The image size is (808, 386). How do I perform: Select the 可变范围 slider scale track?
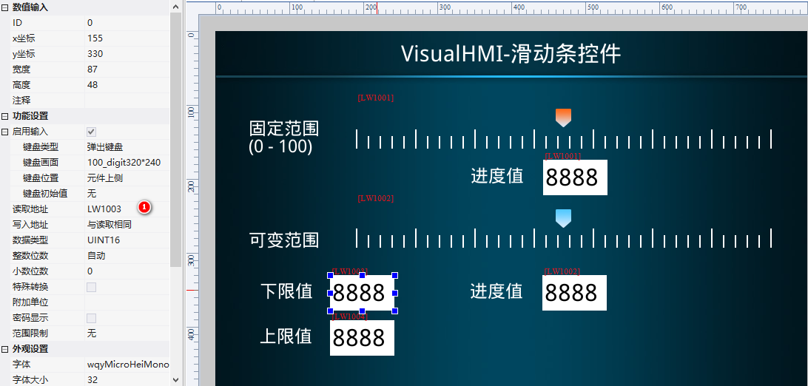(564, 238)
